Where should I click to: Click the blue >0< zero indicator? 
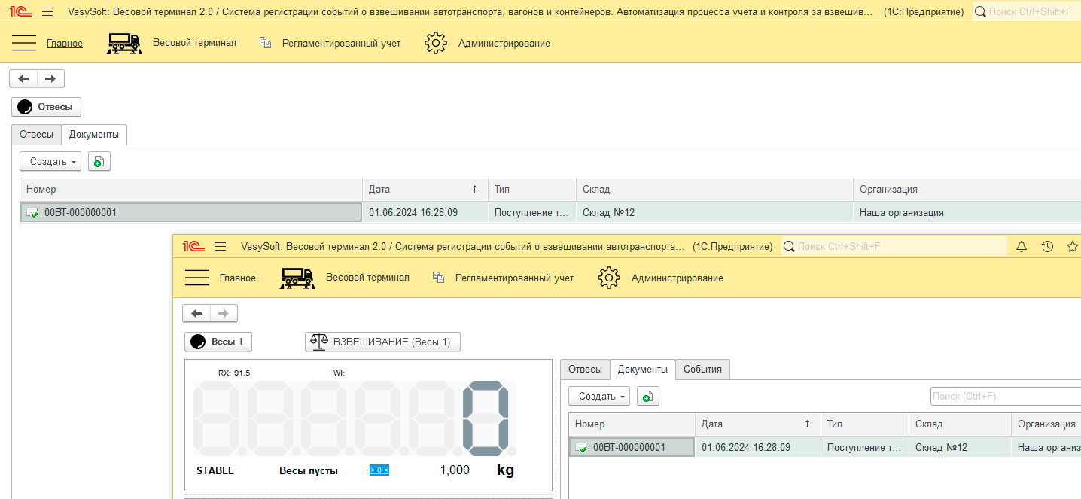379,470
